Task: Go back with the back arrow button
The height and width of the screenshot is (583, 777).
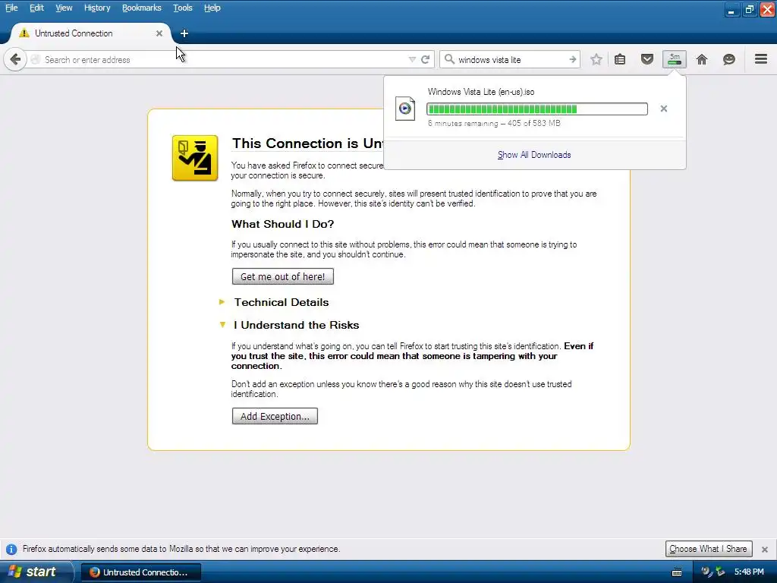Action: 15,59
